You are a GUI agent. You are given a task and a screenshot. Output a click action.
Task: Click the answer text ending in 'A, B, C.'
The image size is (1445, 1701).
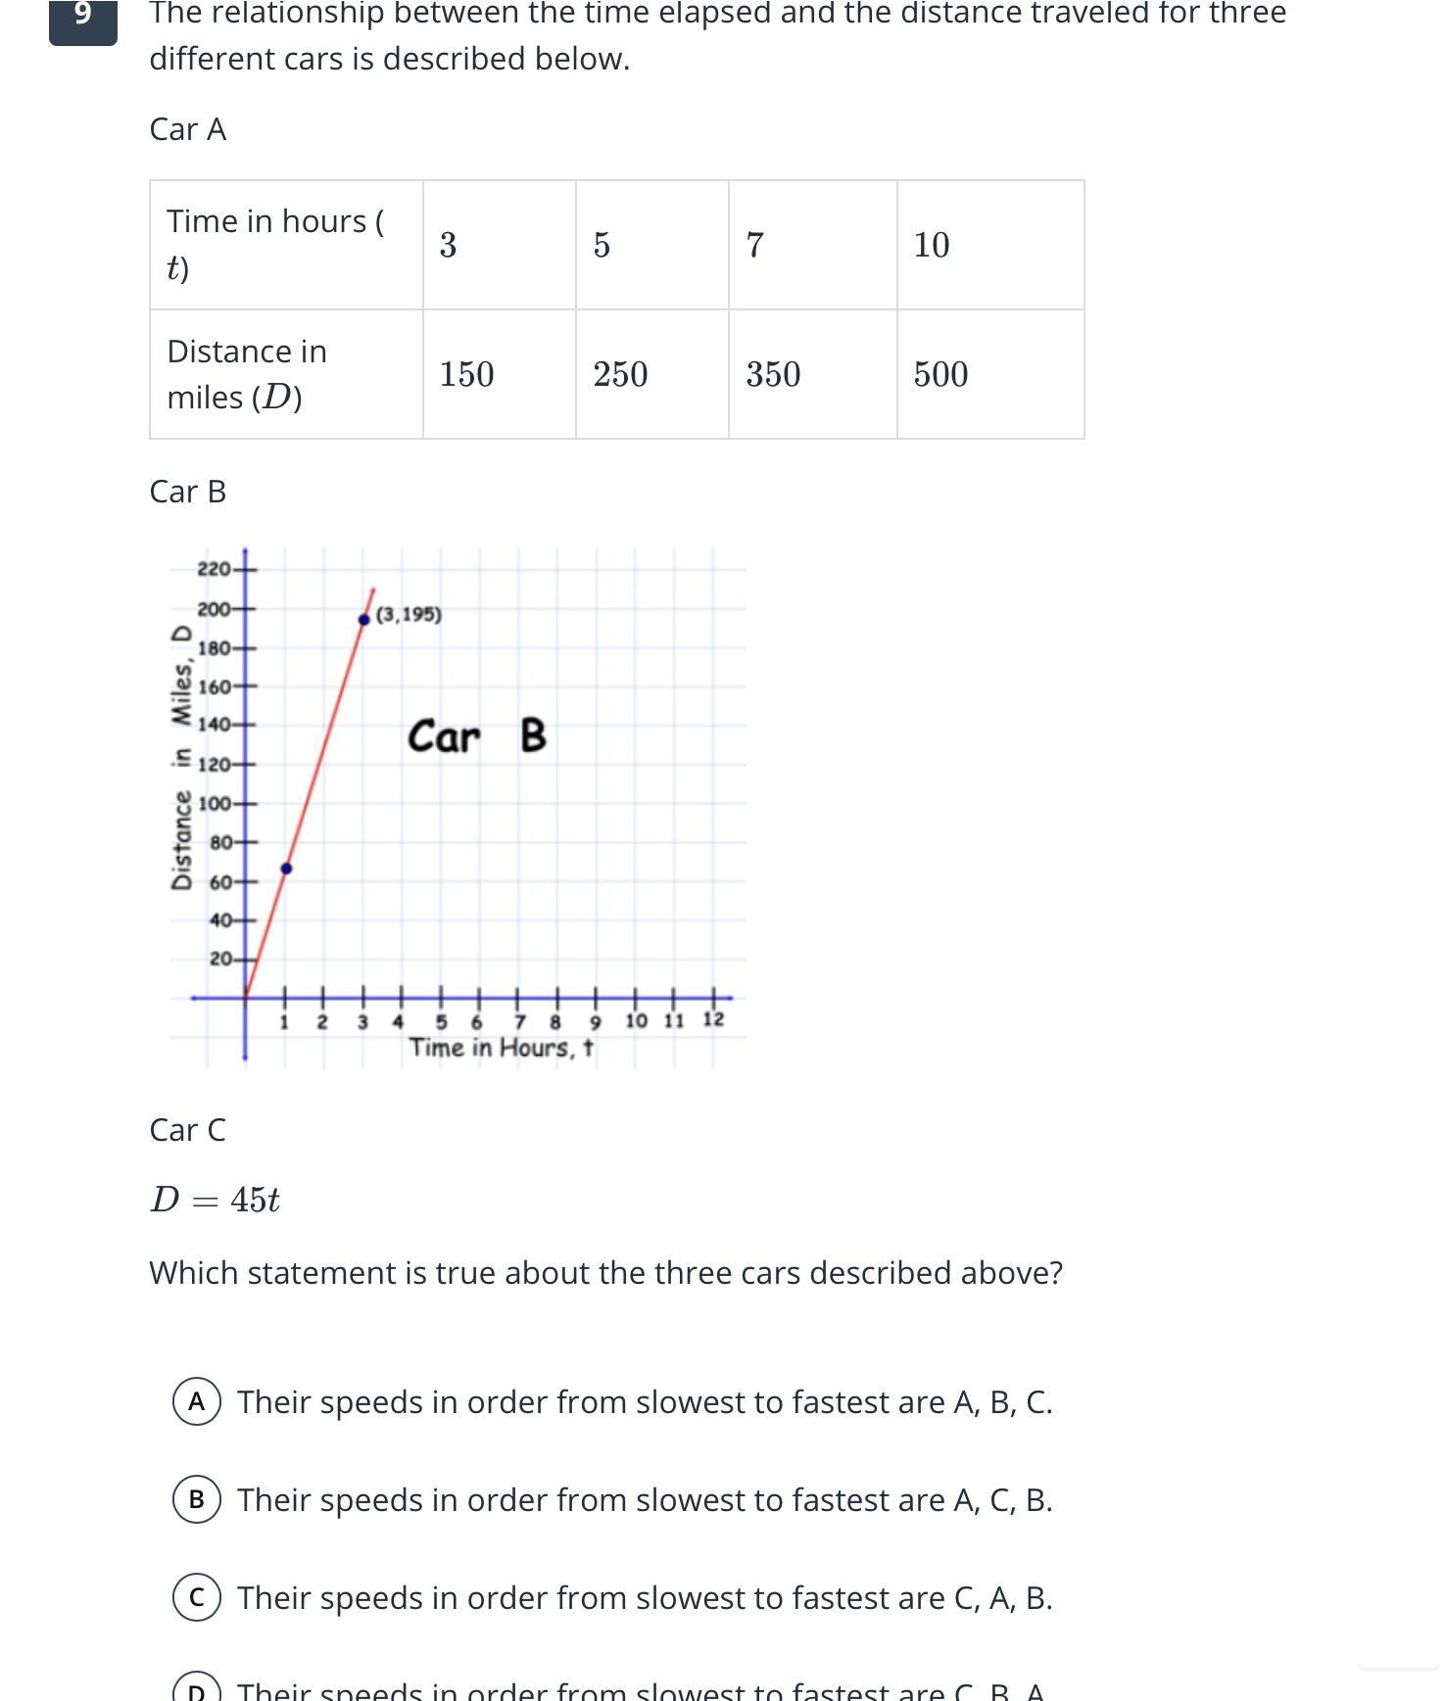645,1401
